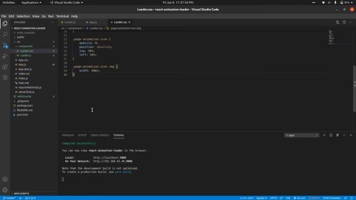The image size is (356, 200).
Task: Expand the node_modules folder
Action: pos(26,33)
